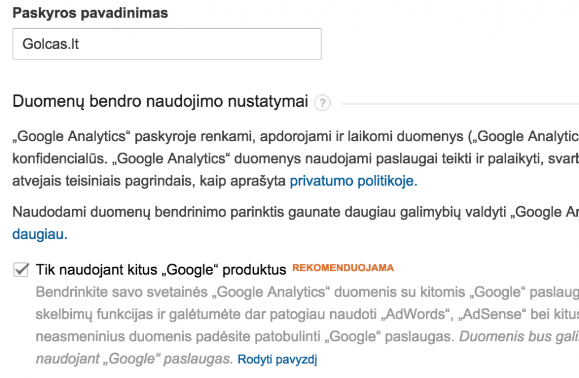The height and width of the screenshot is (378, 579).
Task: Click the "REKOMENDUOJAMA" orange label
Action: (x=343, y=268)
